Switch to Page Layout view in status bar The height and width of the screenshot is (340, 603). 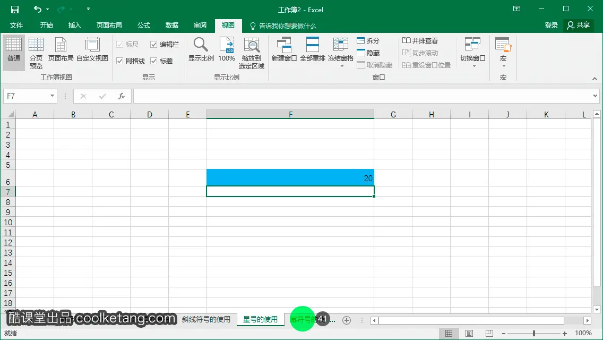469,333
